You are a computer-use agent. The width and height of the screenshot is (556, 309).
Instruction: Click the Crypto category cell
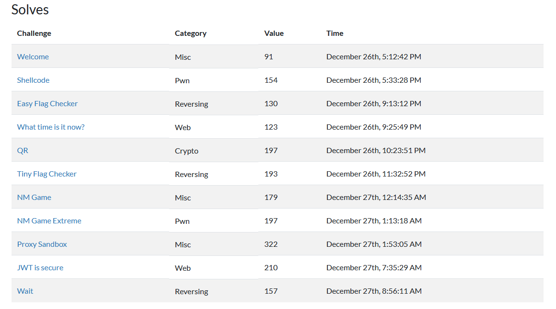186,151
